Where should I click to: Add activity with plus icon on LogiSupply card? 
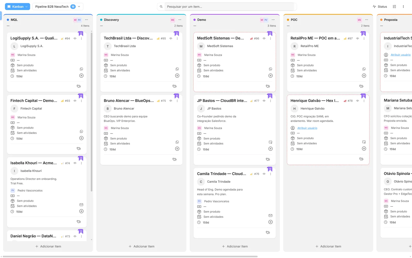tap(81, 76)
